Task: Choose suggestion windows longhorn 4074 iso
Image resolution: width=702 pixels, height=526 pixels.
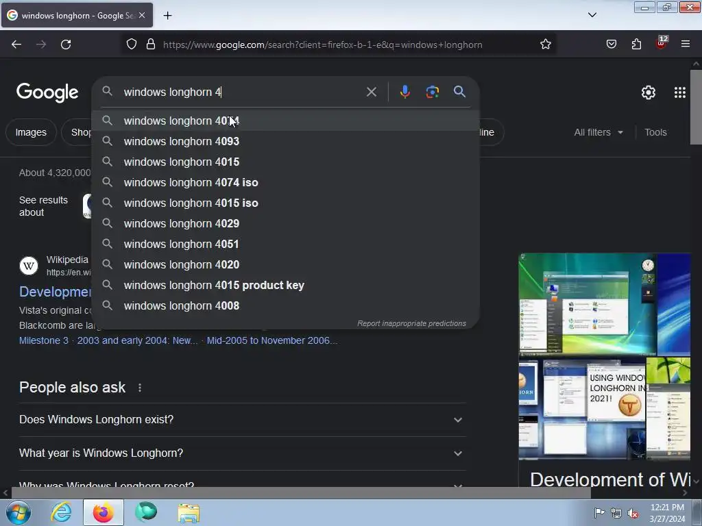Action: click(286, 182)
